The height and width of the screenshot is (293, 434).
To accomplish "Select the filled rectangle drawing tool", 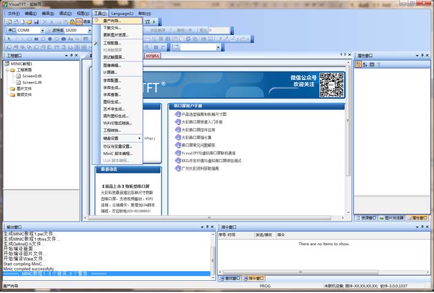I will [36, 39].
